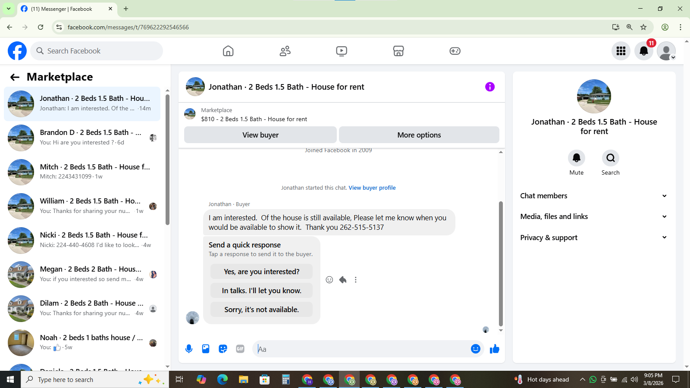Click the $810 listing title in header

point(254,119)
